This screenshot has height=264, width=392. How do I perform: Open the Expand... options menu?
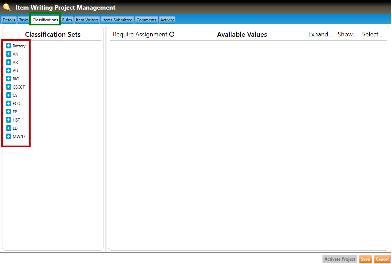320,34
